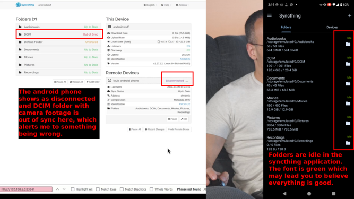Expand the DCIM folder row
Image resolution: width=354 pixels, height=199 pixels.
(x=59, y=34)
